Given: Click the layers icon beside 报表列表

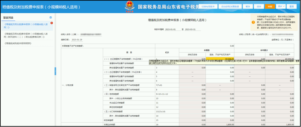Looking at the screenshot, I should pos(51,18).
